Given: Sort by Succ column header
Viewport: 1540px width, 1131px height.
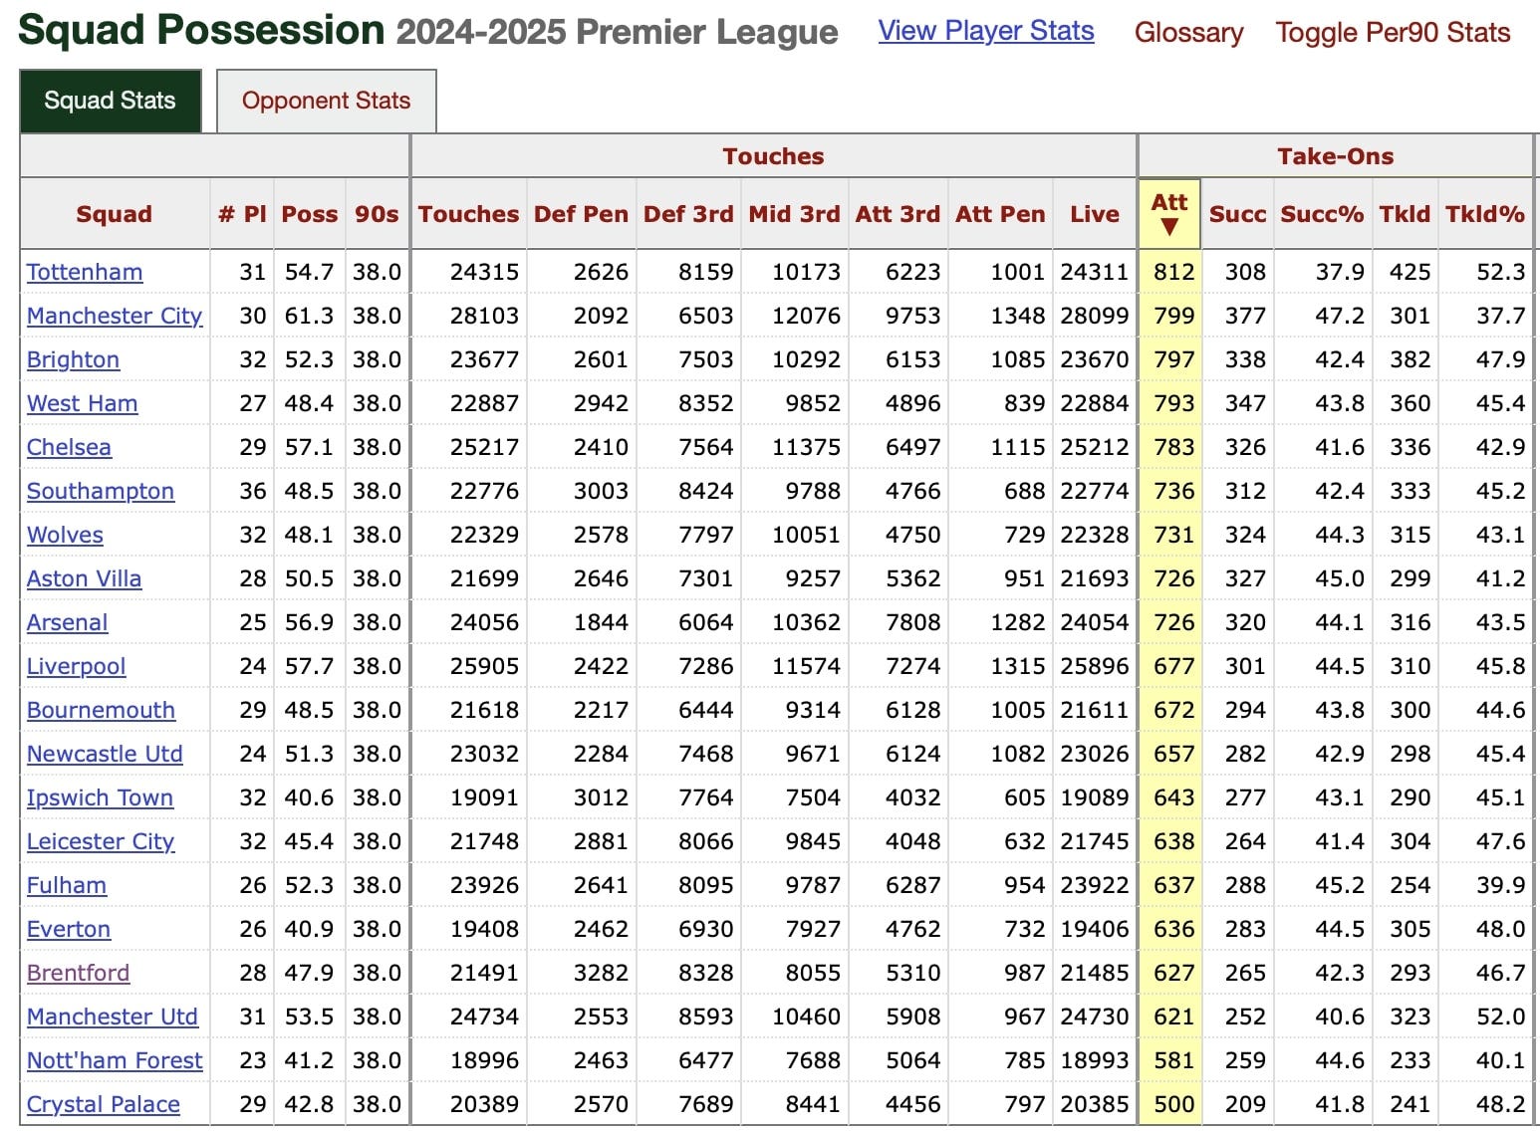Looking at the screenshot, I should point(1237,214).
